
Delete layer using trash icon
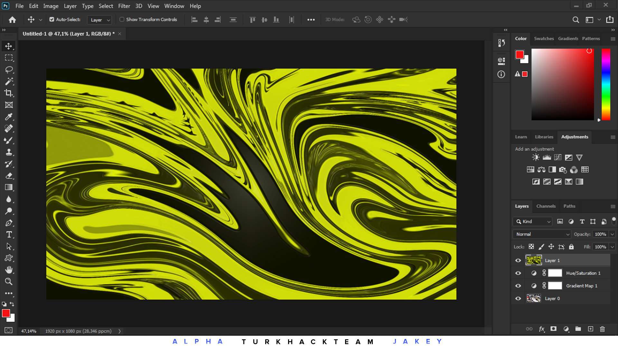click(x=602, y=329)
